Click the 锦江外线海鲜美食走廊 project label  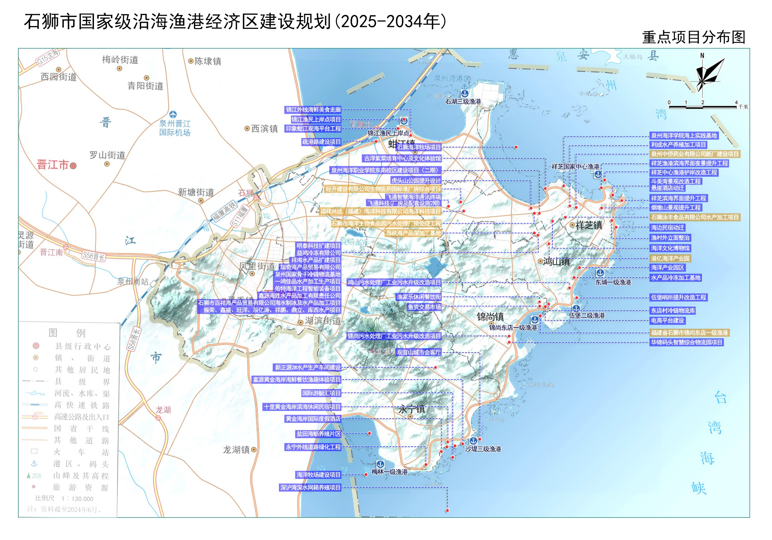pos(313,110)
